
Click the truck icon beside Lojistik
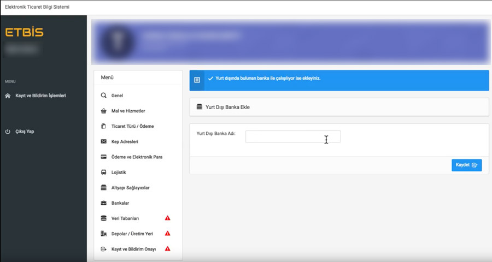click(103, 172)
